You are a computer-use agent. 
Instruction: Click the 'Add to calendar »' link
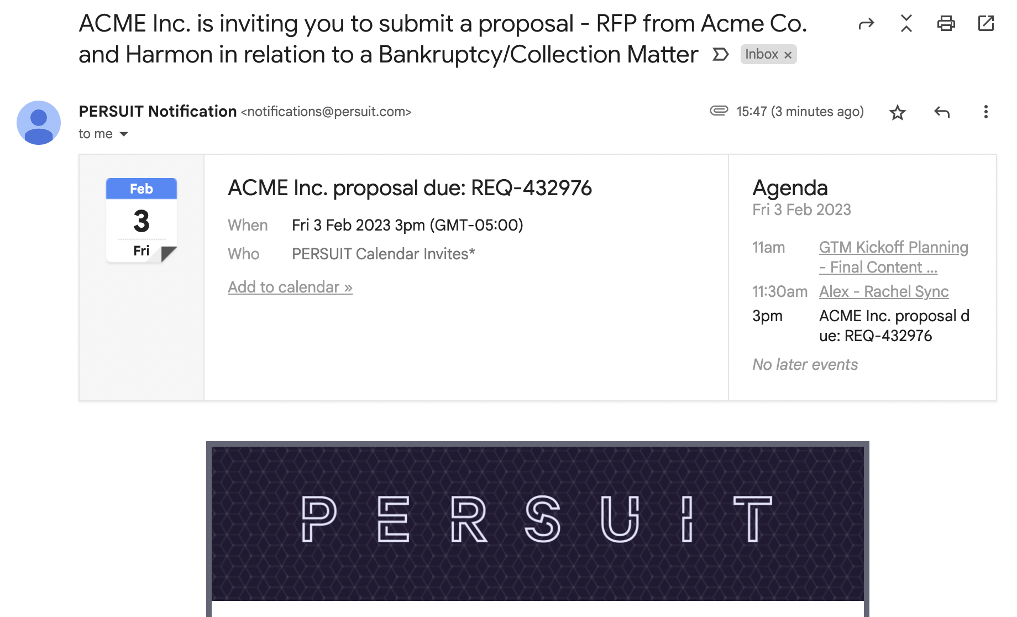coord(290,287)
